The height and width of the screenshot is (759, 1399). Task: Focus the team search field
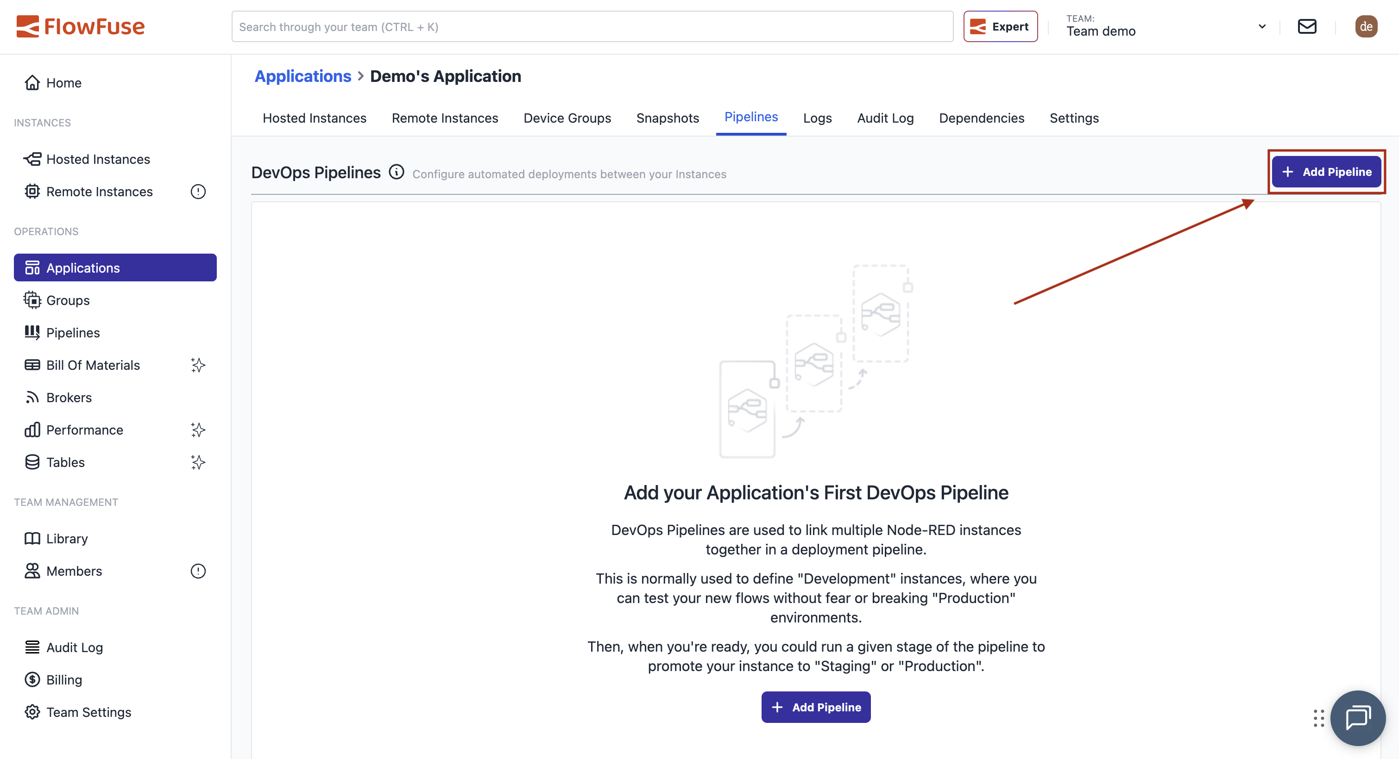pos(592,26)
